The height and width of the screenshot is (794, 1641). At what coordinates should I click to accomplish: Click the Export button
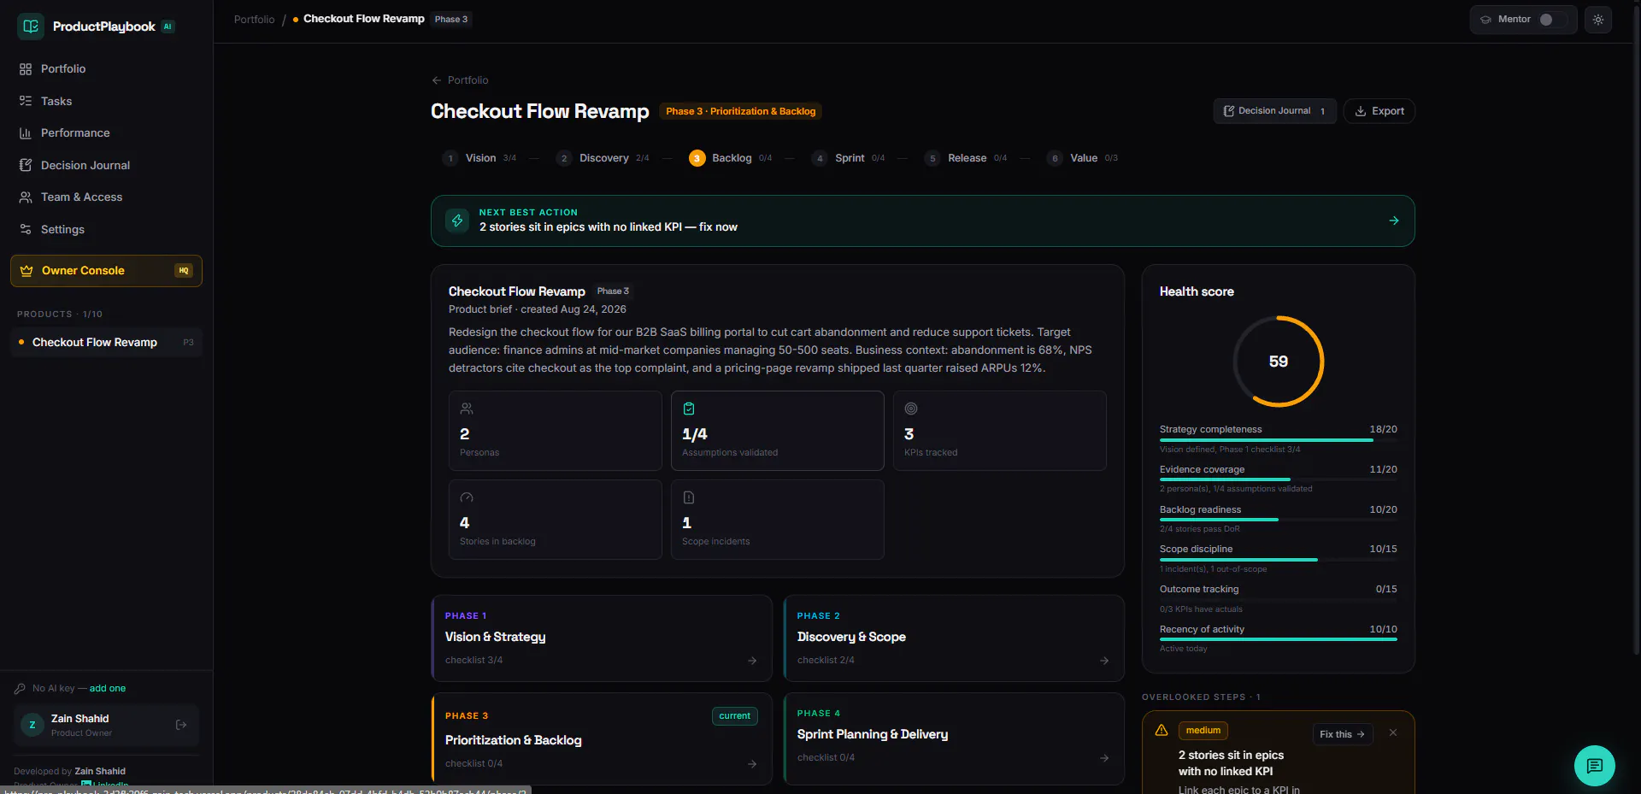click(x=1379, y=111)
